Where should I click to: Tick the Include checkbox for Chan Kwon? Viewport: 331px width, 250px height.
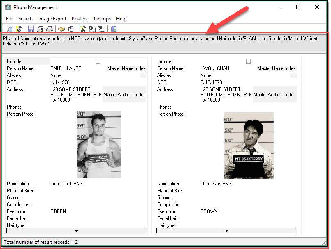pyautogui.click(x=248, y=61)
